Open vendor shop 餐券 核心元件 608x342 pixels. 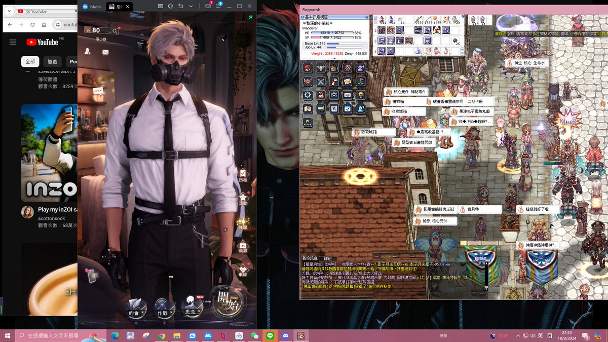pos(436,221)
